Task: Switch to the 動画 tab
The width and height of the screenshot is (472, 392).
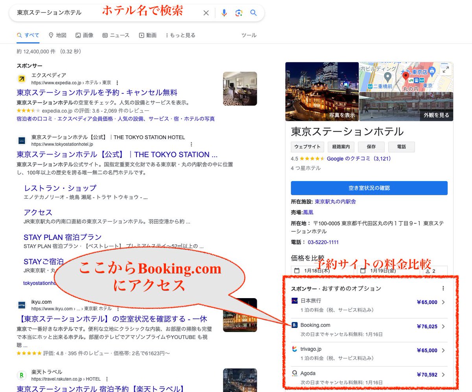Action: (148, 35)
